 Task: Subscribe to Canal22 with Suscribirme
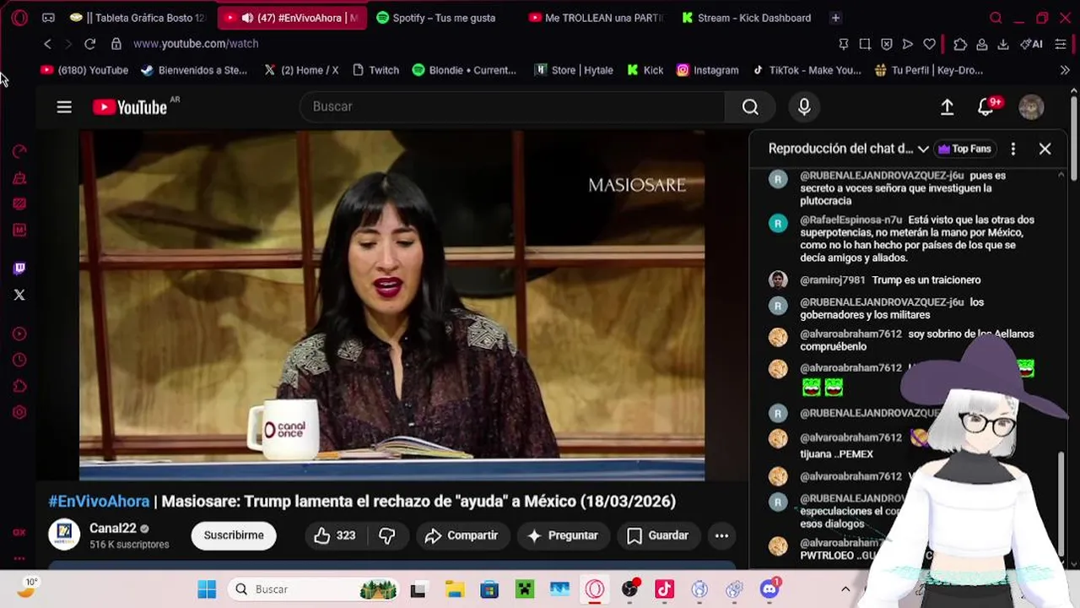tap(234, 535)
